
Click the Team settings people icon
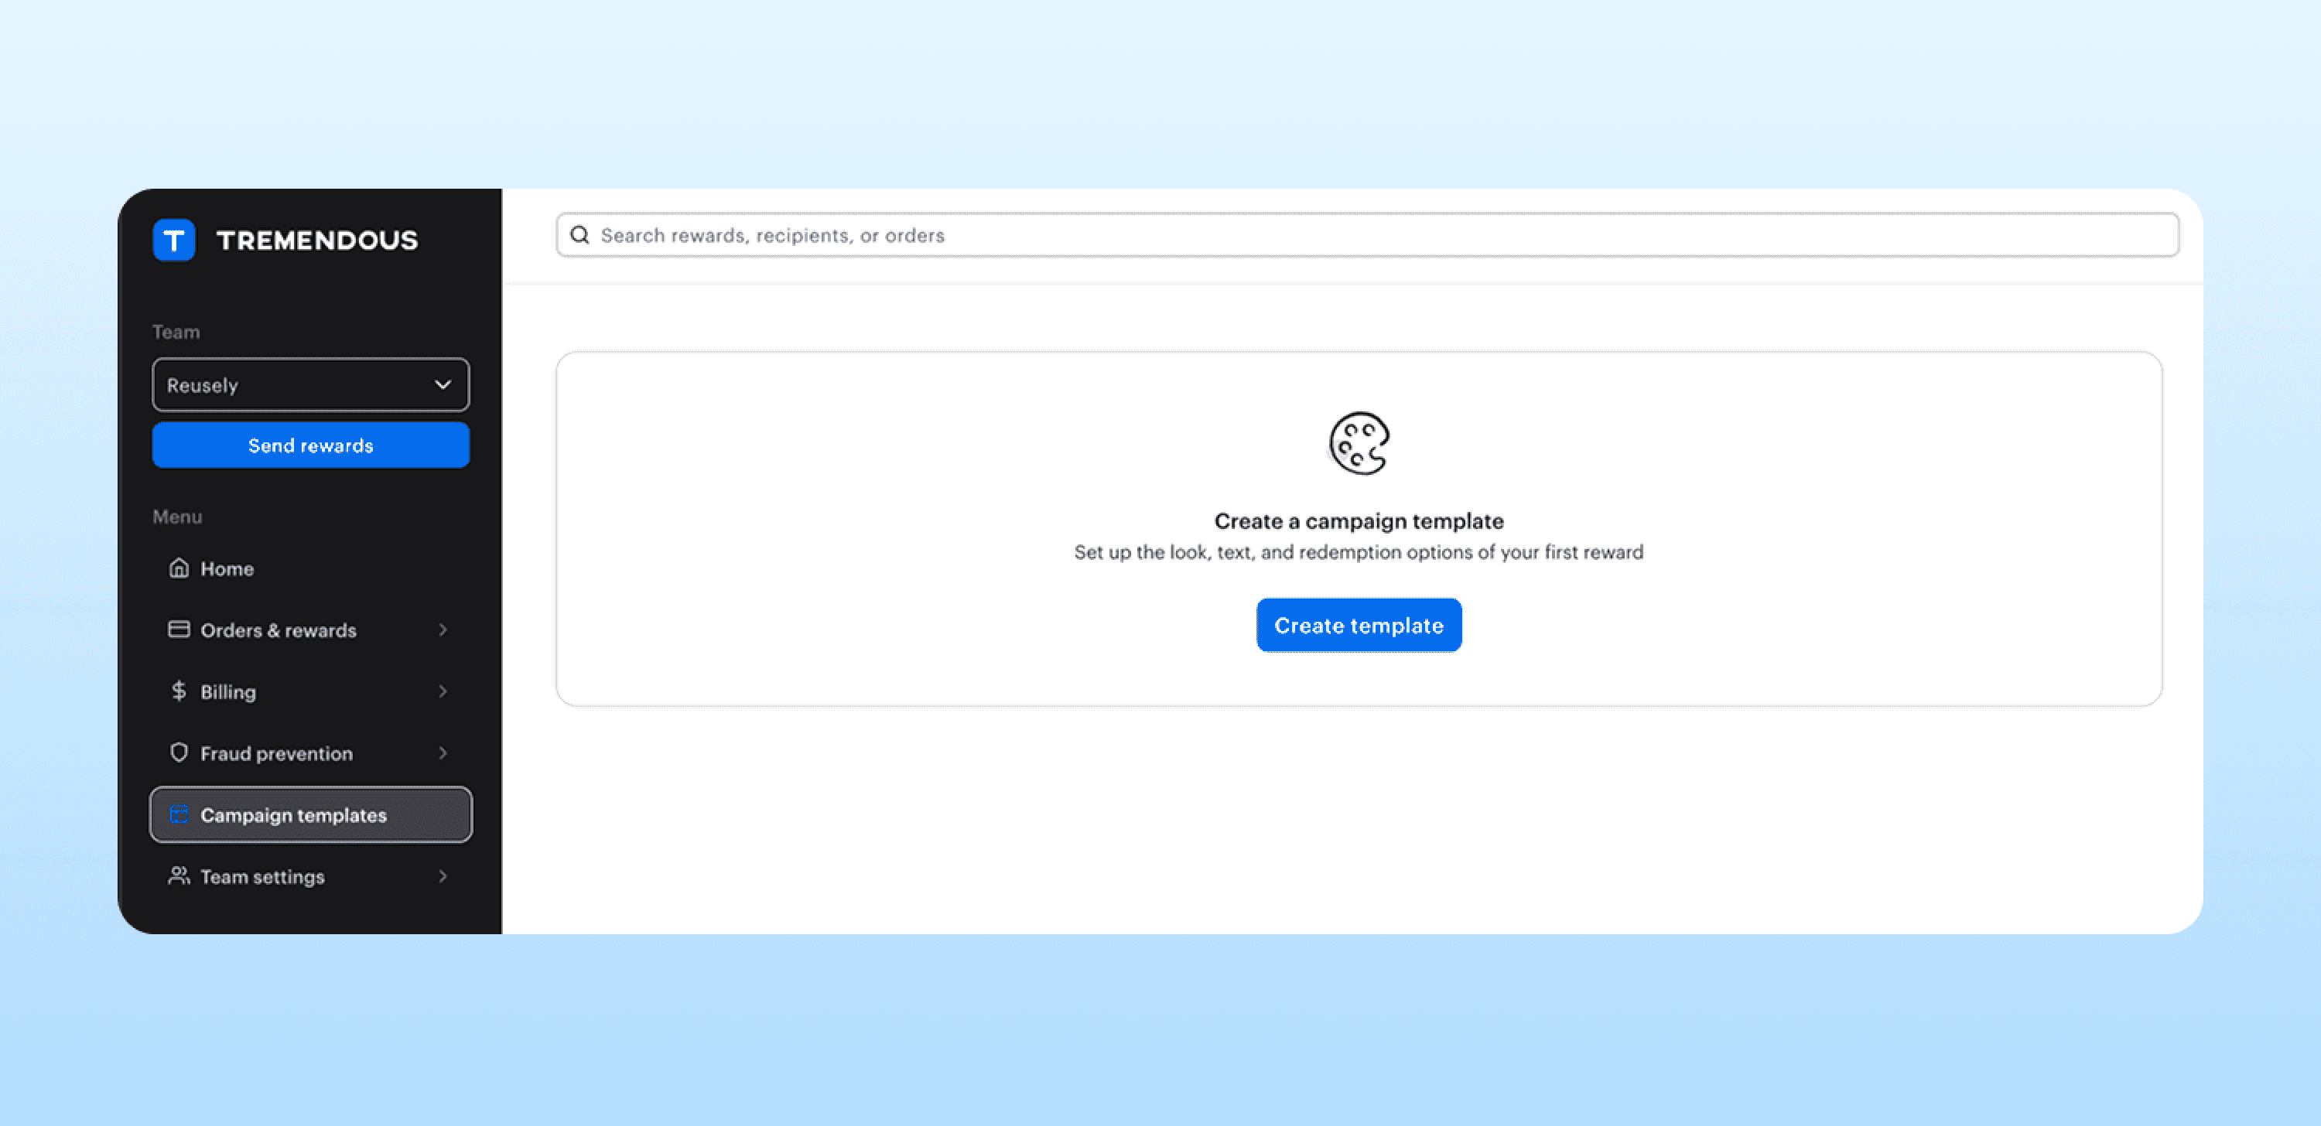[x=179, y=875]
